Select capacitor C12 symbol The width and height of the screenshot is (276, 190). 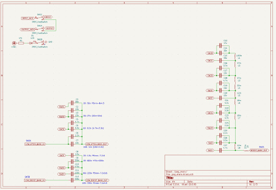point(72,180)
